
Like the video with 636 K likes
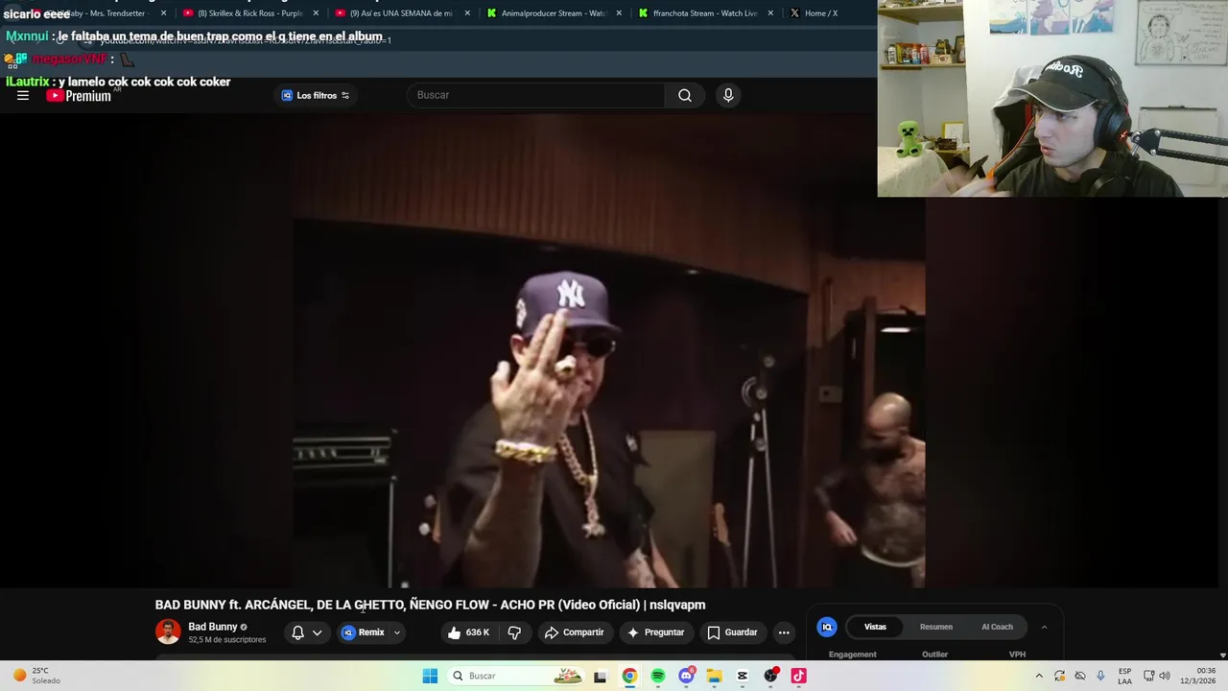click(x=468, y=632)
